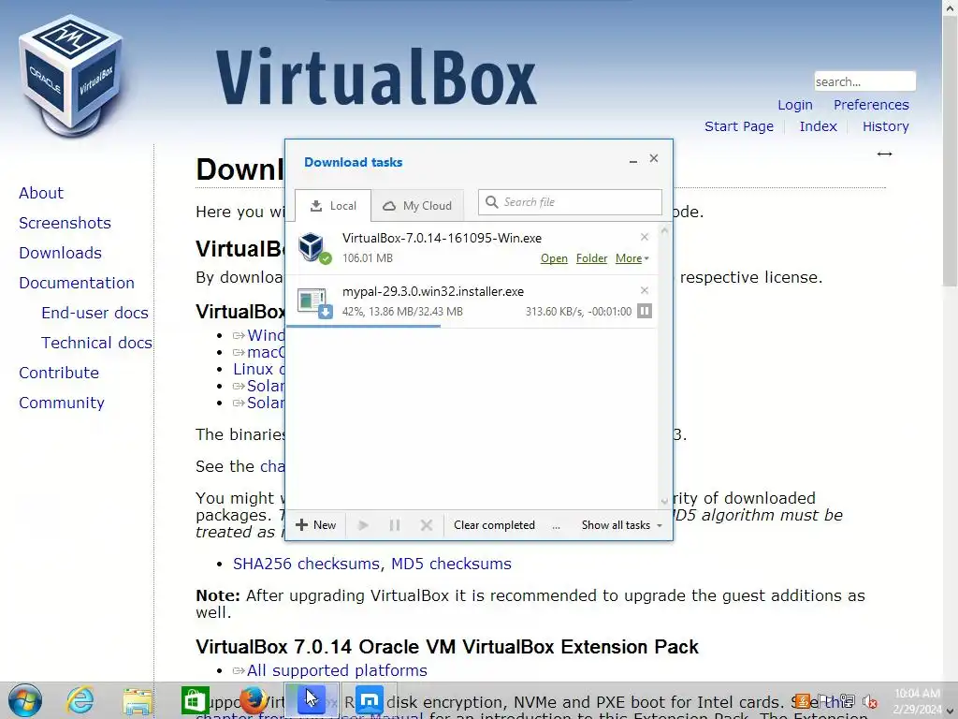Image resolution: width=958 pixels, height=719 pixels.
Task: Open File Explorer folder icon in taskbar
Action: click(x=138, y=700)
